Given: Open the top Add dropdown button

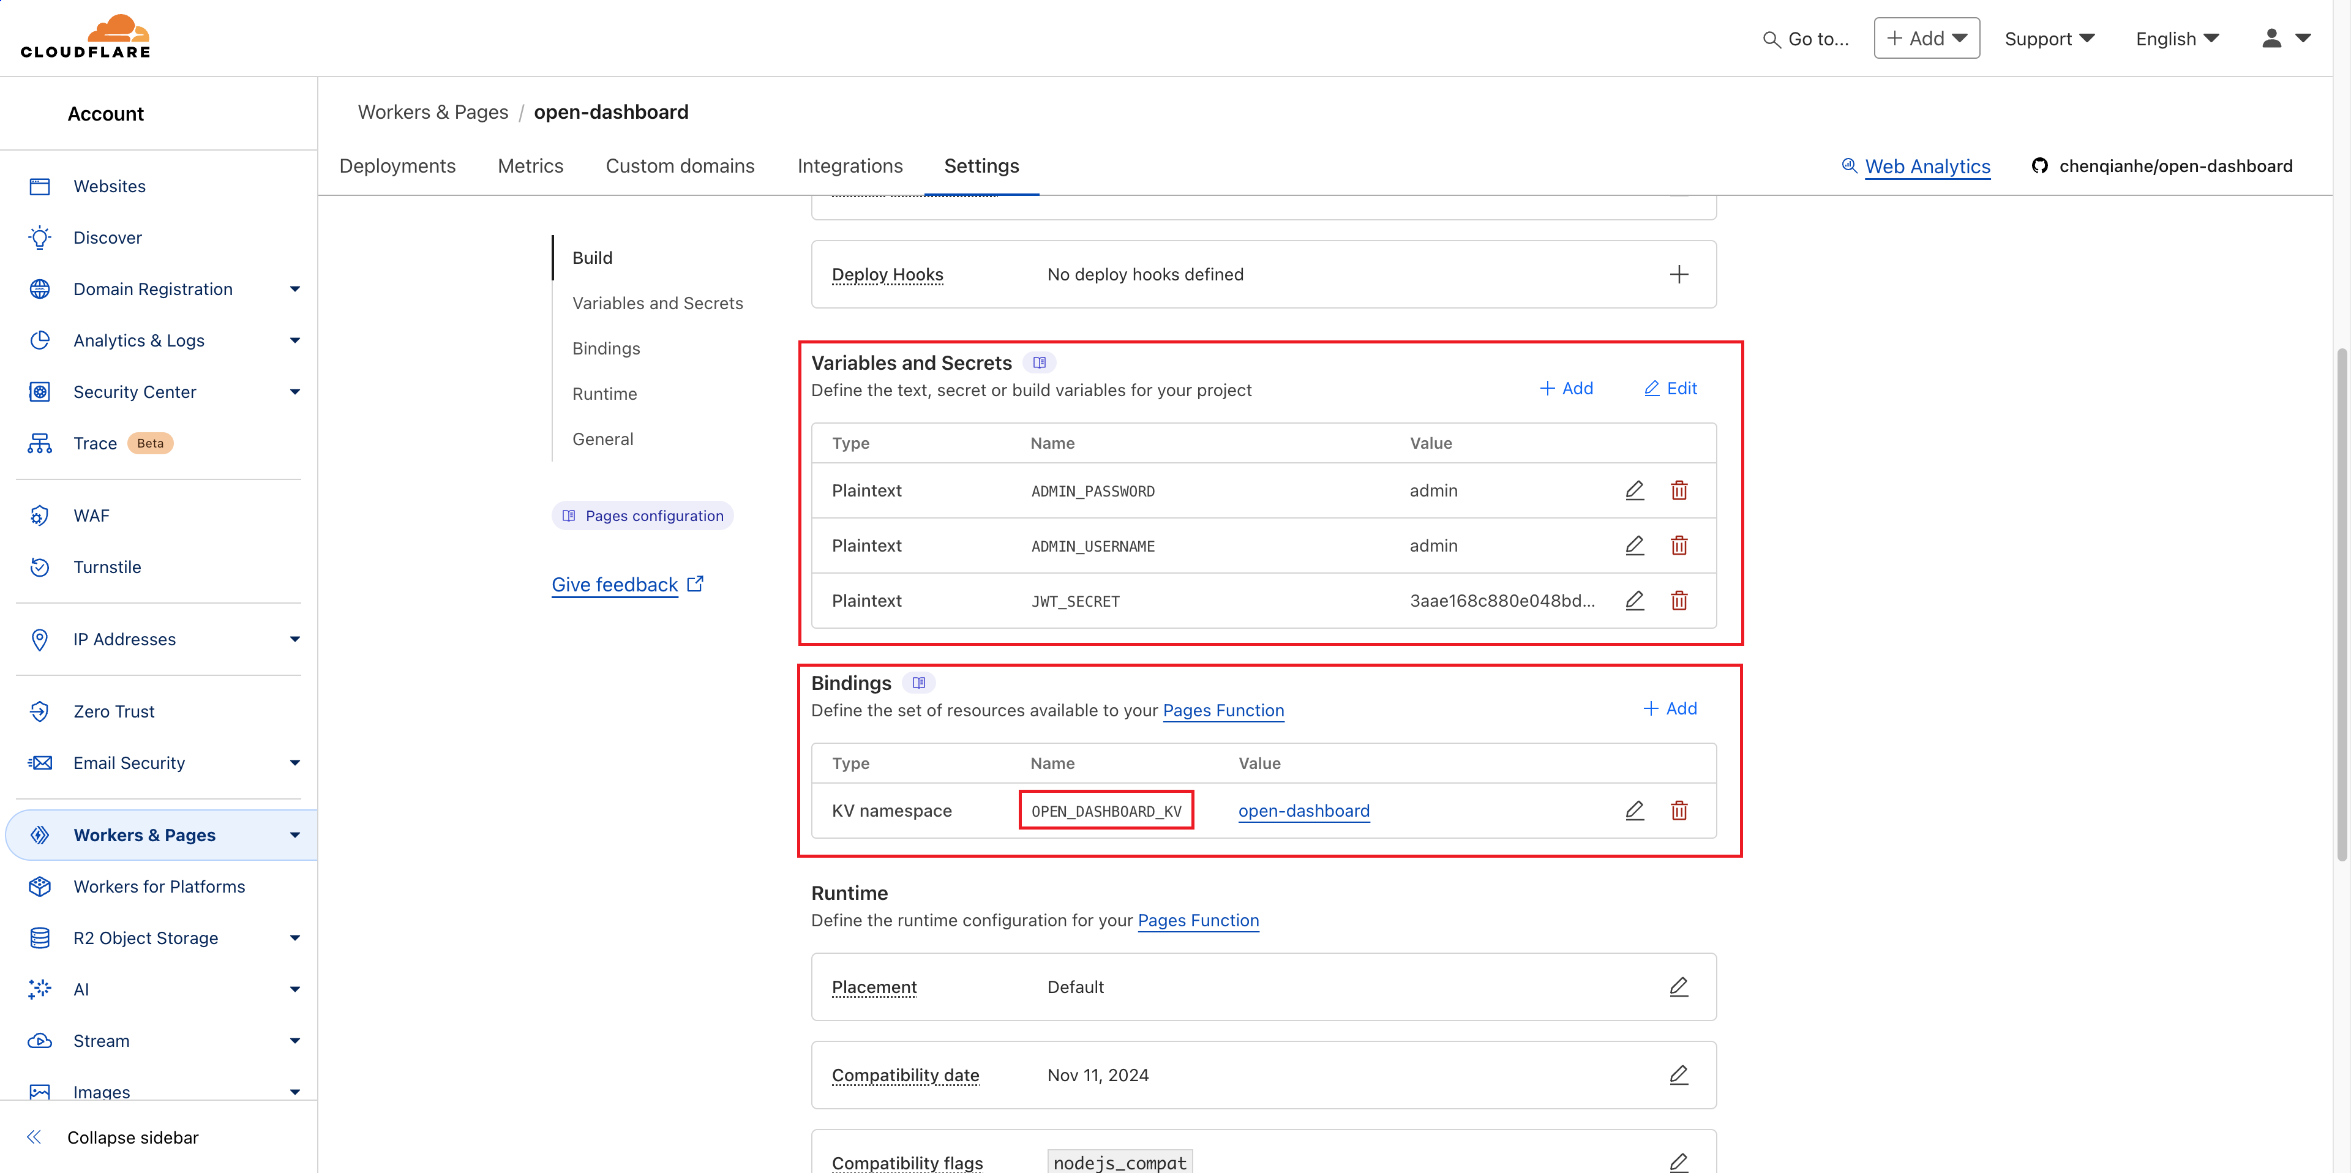Looking at the screenshot, I should (x=1925, y=39).
